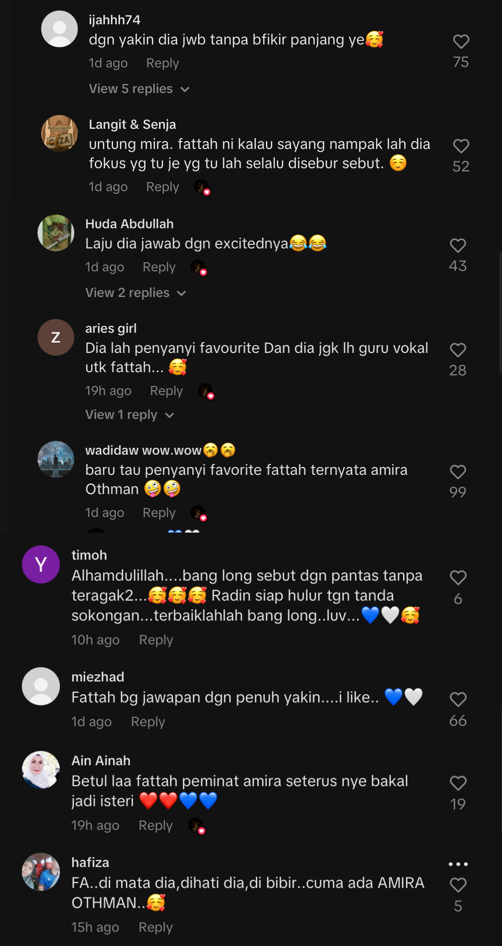Screen dimensions: 502x946
Task: Expand View 1 reply under aries girl
Action: click(x=130, y=415)
